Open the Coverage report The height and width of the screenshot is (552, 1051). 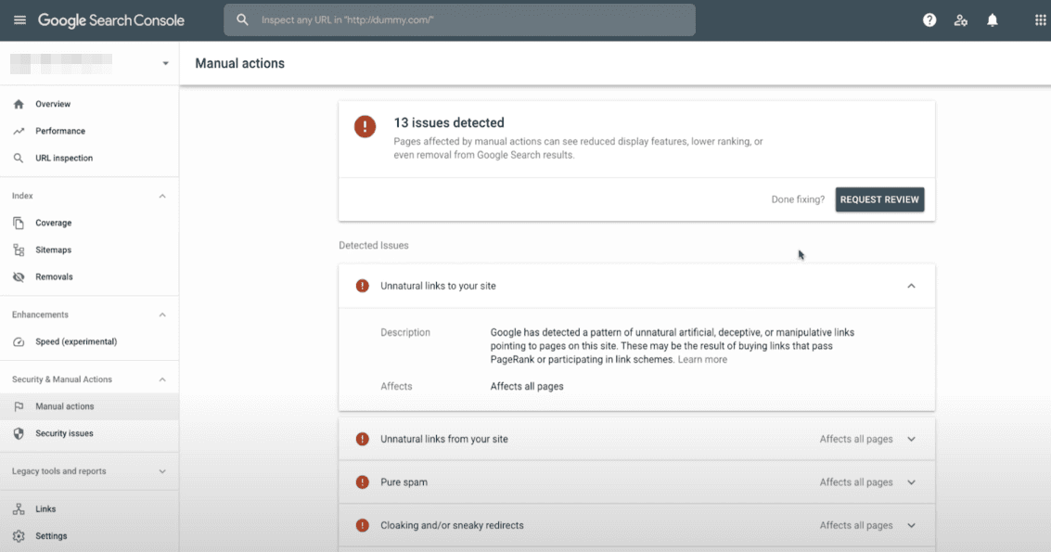click(x=53, y=223)
